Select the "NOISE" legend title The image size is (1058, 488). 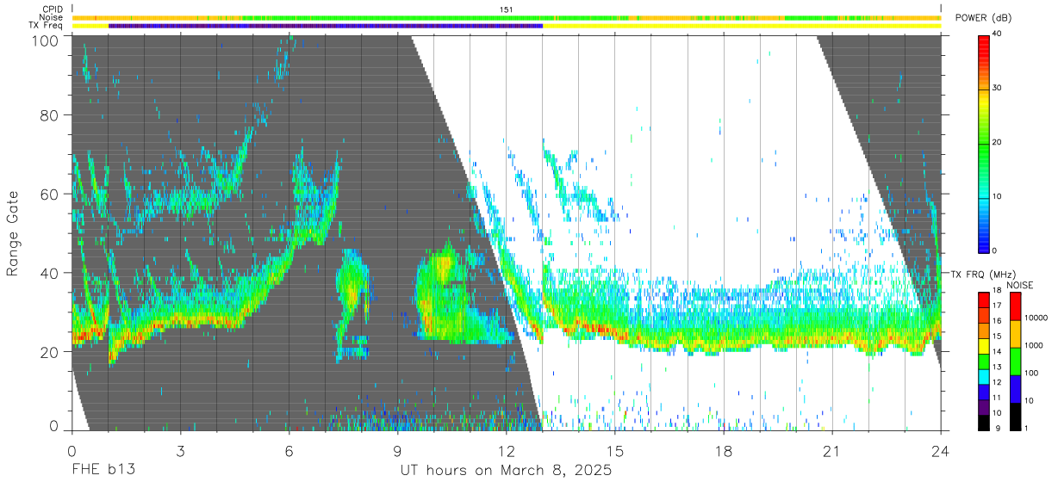[1021, 285]
